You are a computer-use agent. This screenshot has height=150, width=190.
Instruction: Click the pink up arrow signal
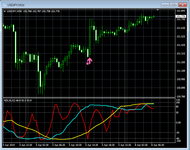(90, 61)
